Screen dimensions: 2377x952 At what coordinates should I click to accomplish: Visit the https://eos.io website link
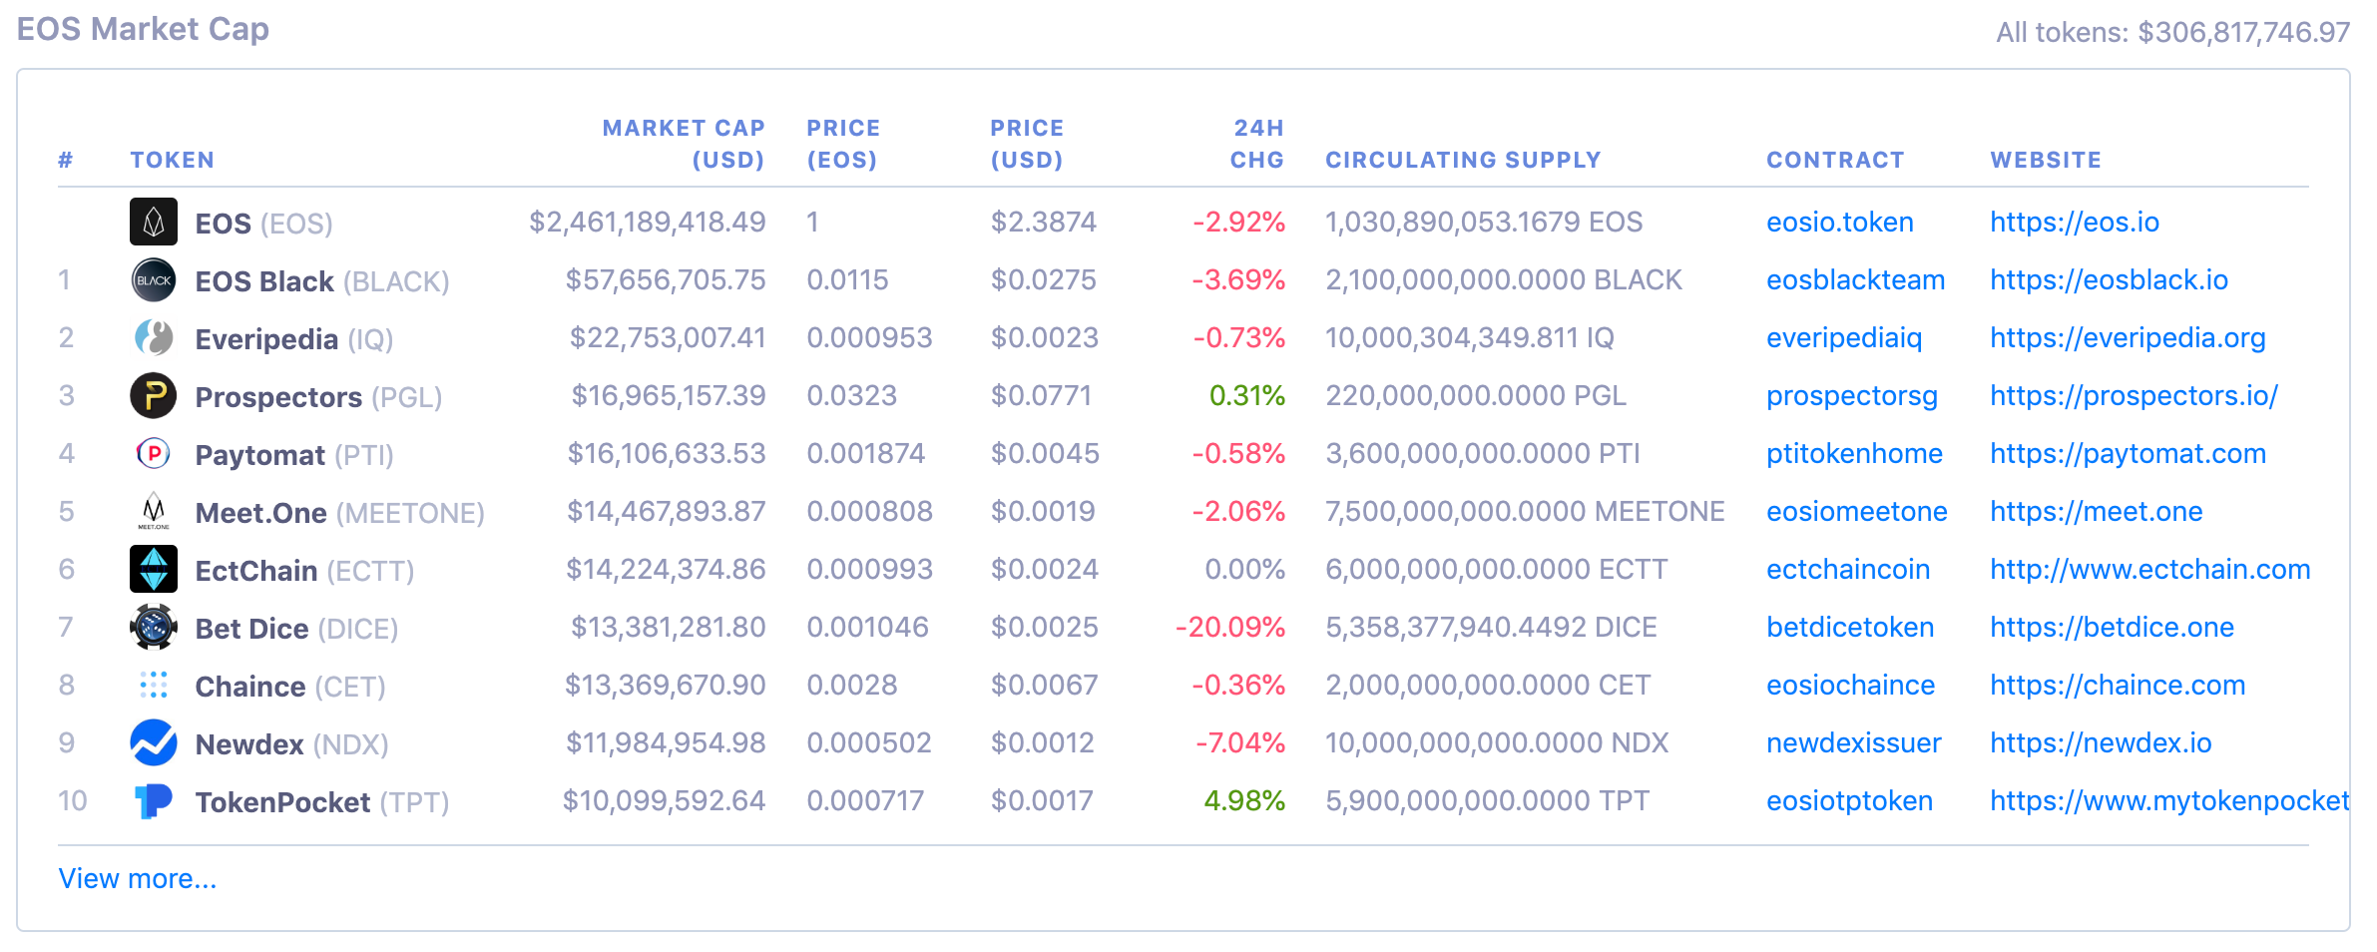[x=2075, y=222]
